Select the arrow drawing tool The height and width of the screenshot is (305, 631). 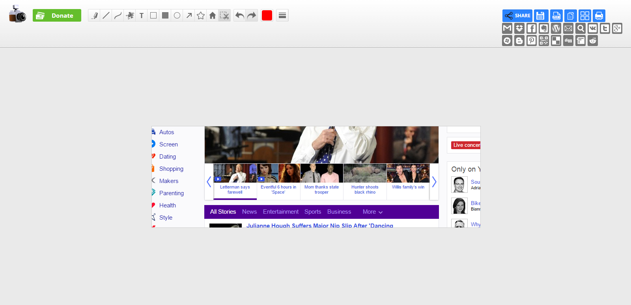pyautogui.click(x=189, y=15)
